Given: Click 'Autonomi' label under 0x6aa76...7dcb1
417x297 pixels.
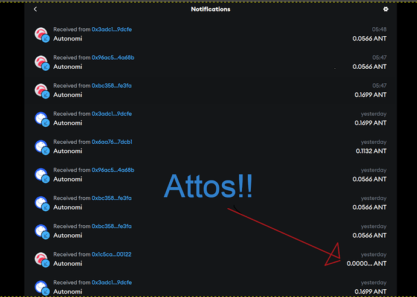Looking at the screenshot, I should click(x=68, y=151).
